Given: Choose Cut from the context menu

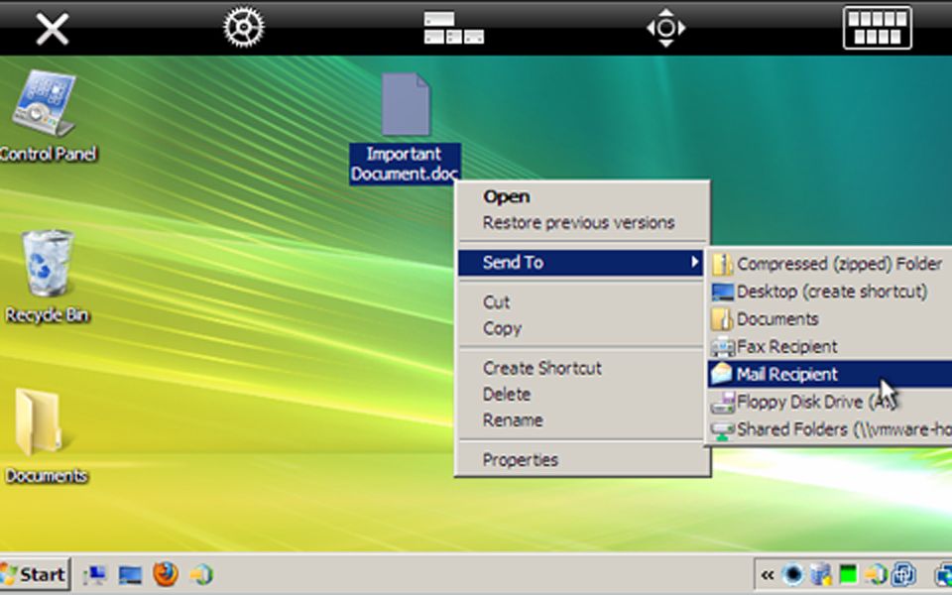Looking at the screenshot, I should [582, 301].
